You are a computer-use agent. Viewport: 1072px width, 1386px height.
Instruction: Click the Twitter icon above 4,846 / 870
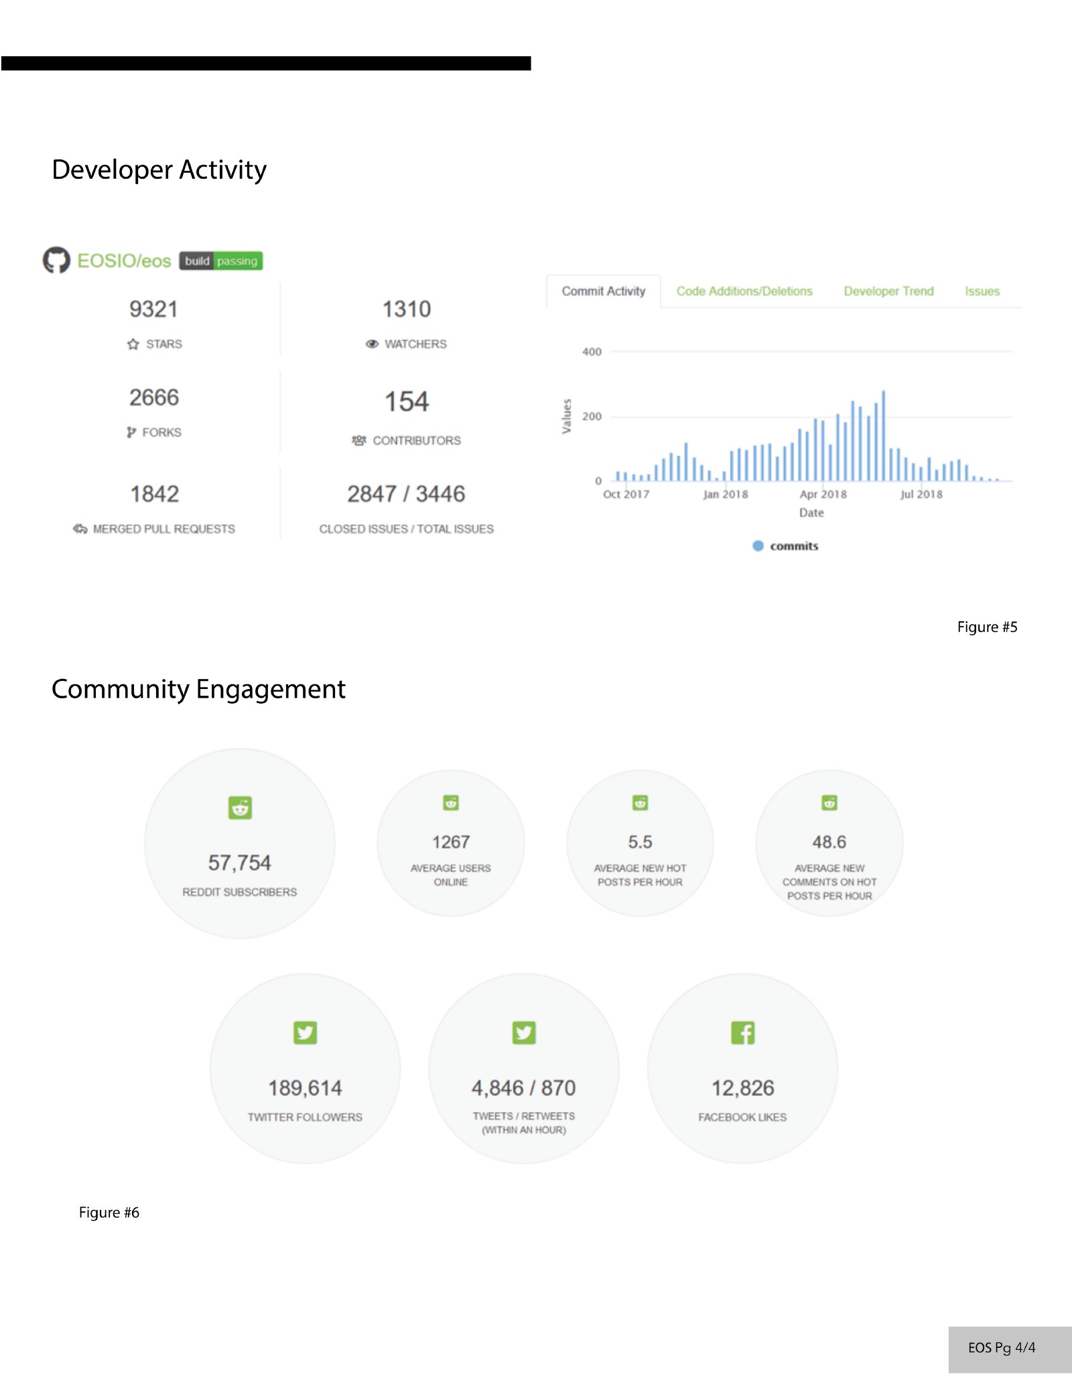coord(524,1032)
